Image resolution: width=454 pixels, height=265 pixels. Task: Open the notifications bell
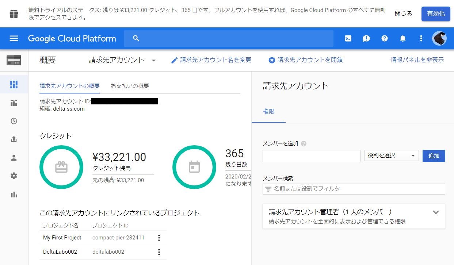pos(403,38)
